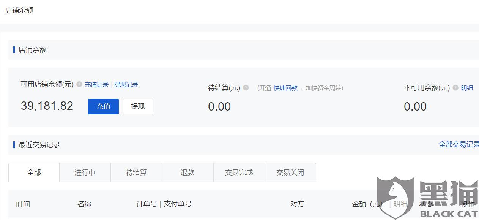The image size is (479, 220).
Task: Click the 时间 column header
Action: (23, 204)
